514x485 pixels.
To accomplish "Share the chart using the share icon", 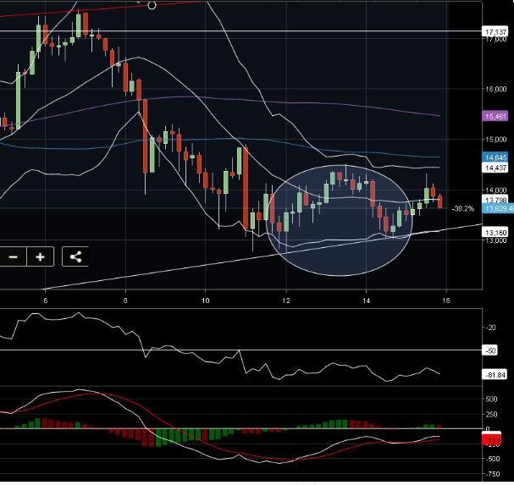I will pos(75,256).
